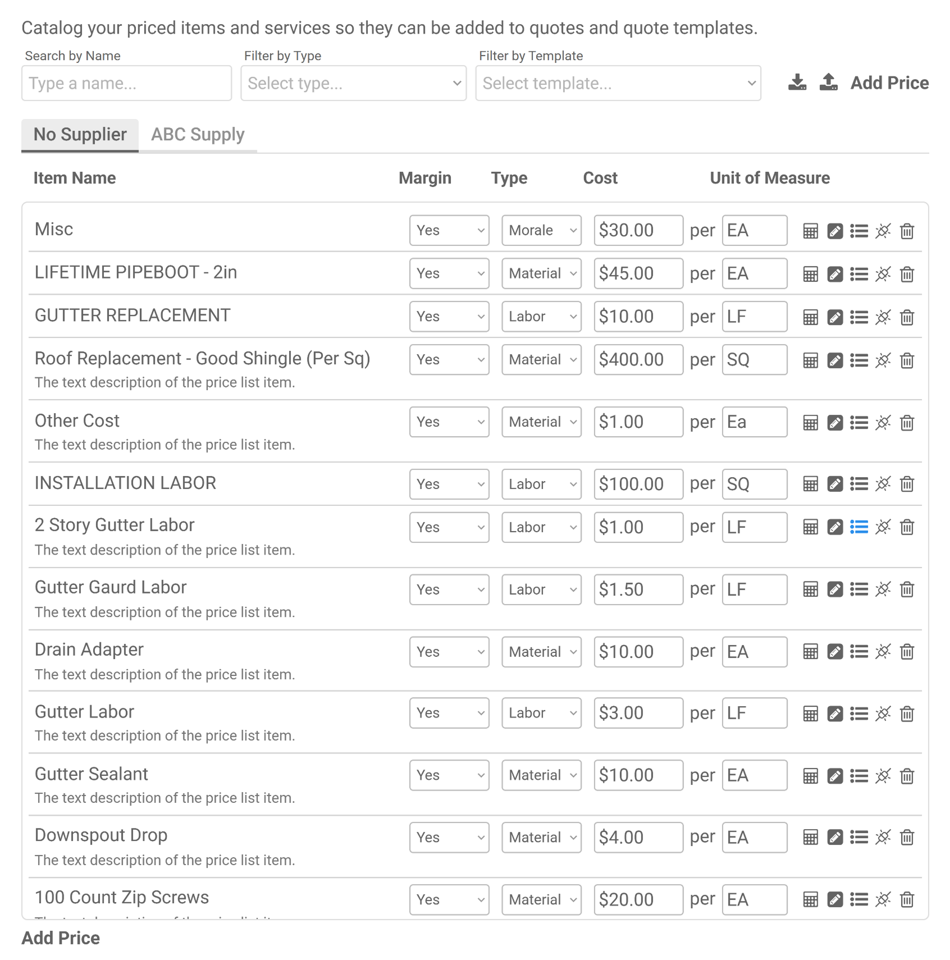Click plug icon for GUTTER REPLACEMENT
This screenshot has width=950, height=960.
pos(883,317)
